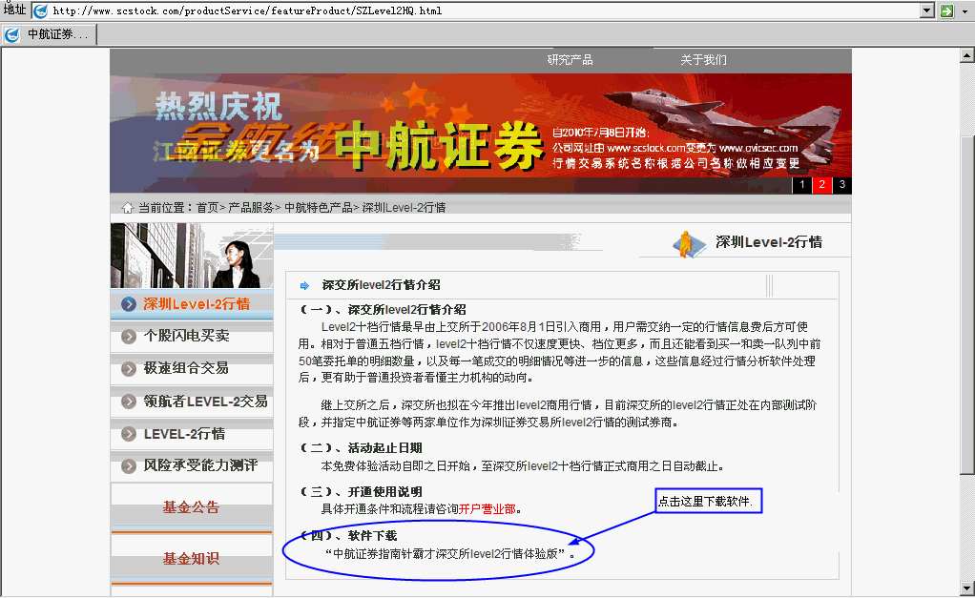Click the tab's browser logo icon
Screen dimensions: 975x598
click(11, 35)
